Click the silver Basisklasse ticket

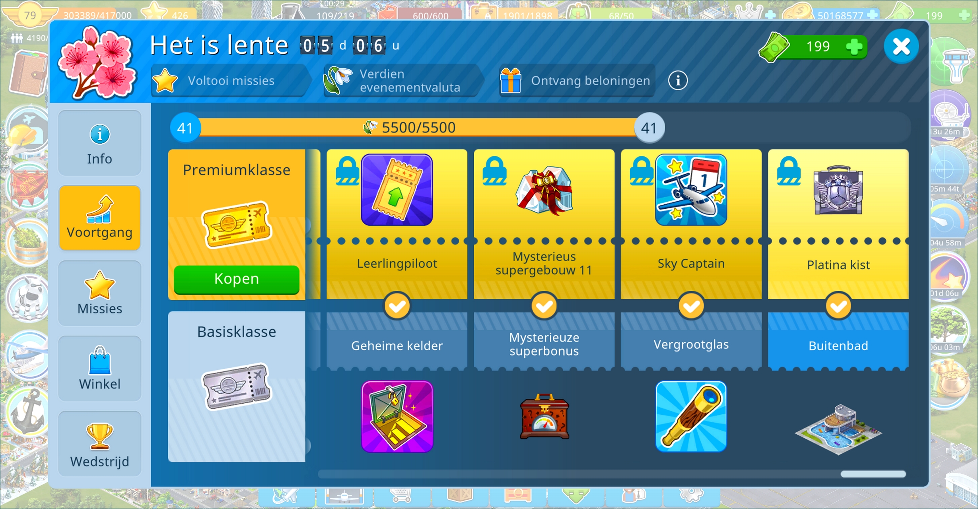coord(237,387)
